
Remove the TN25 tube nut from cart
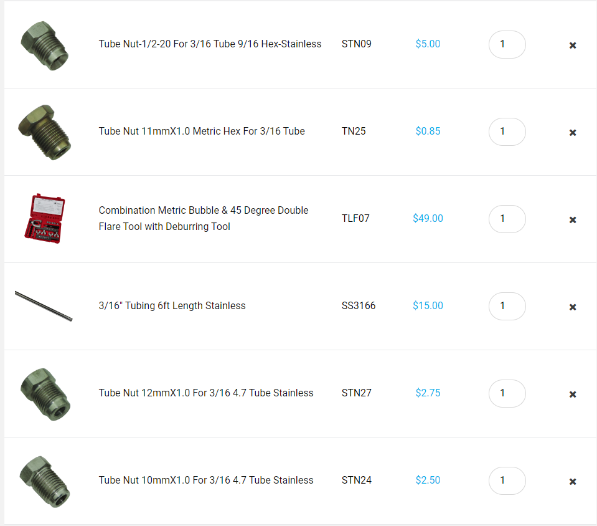[573, 133]
